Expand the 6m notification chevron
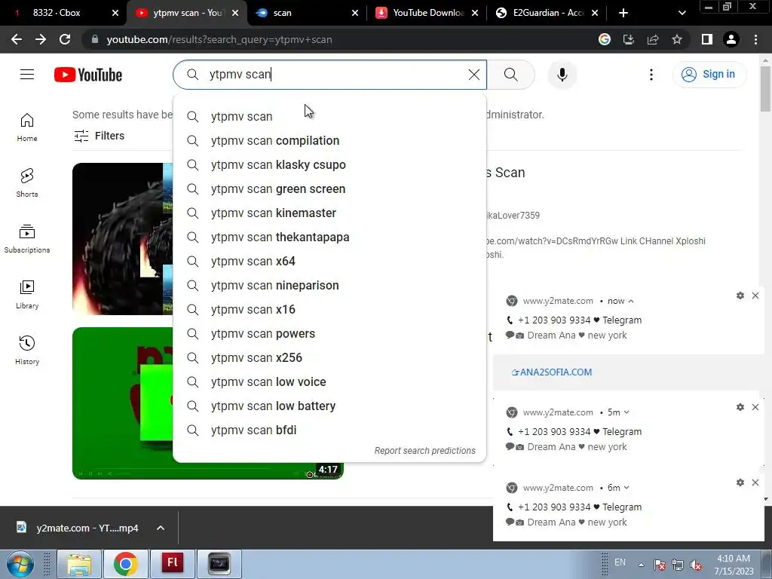772x579 pixels. tap(626, 488)
